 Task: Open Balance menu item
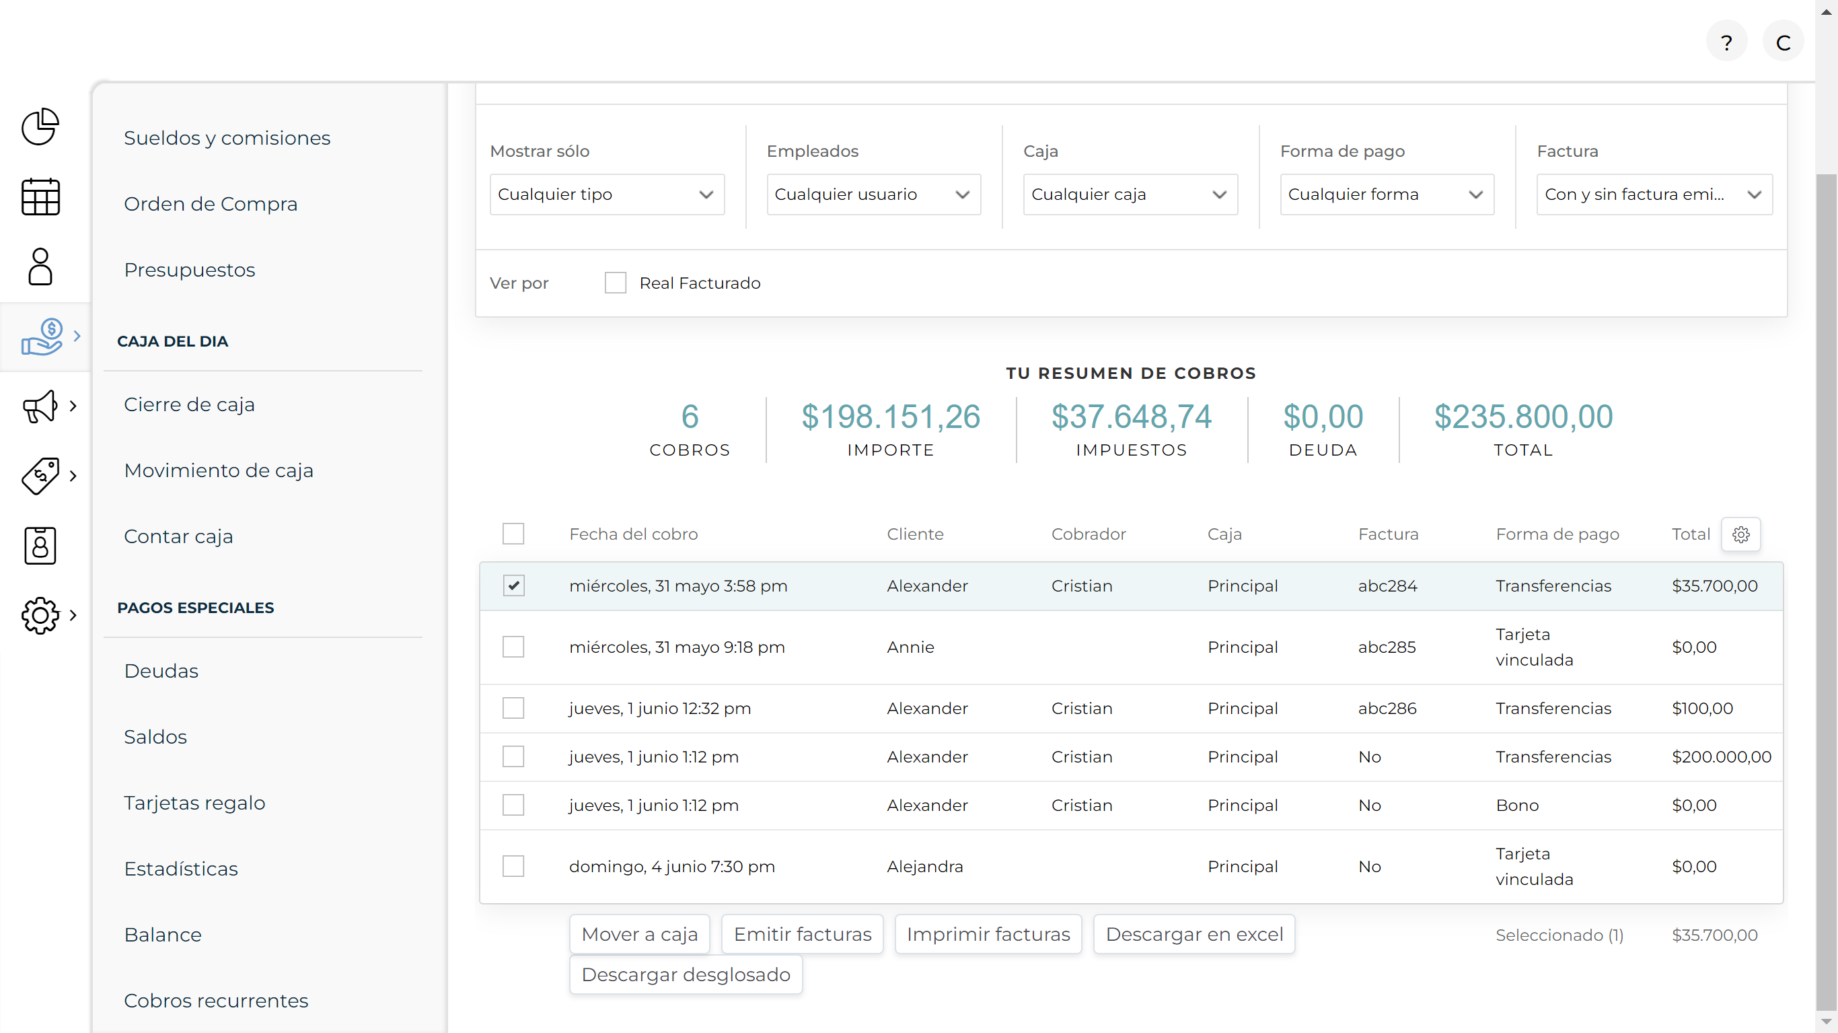coord(163,935)
